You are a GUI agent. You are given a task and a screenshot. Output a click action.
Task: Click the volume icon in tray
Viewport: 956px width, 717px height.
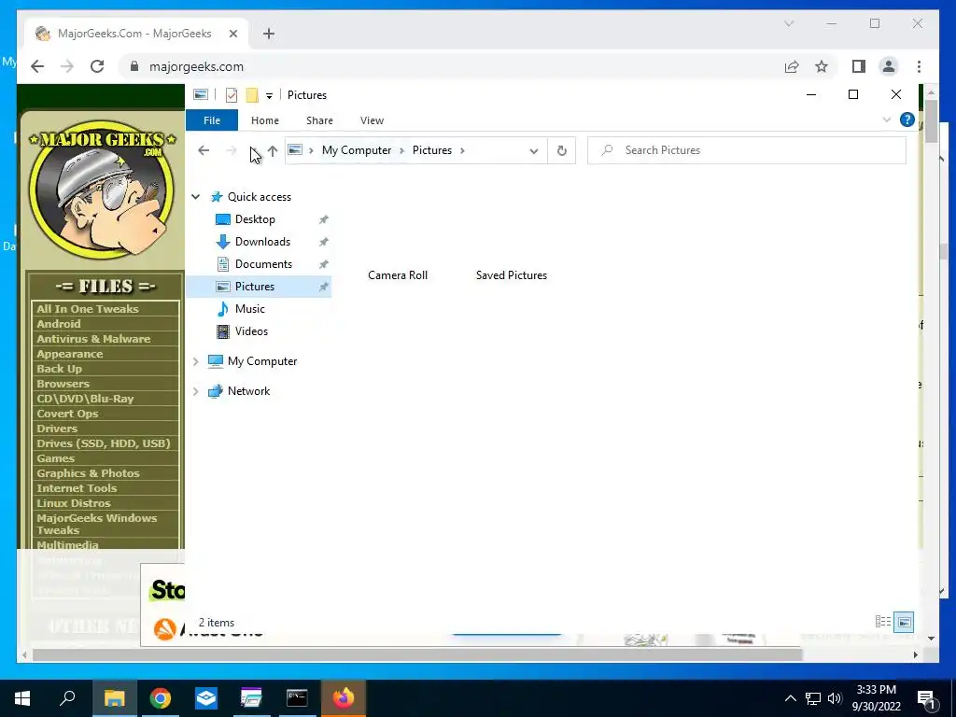point(835,698)
